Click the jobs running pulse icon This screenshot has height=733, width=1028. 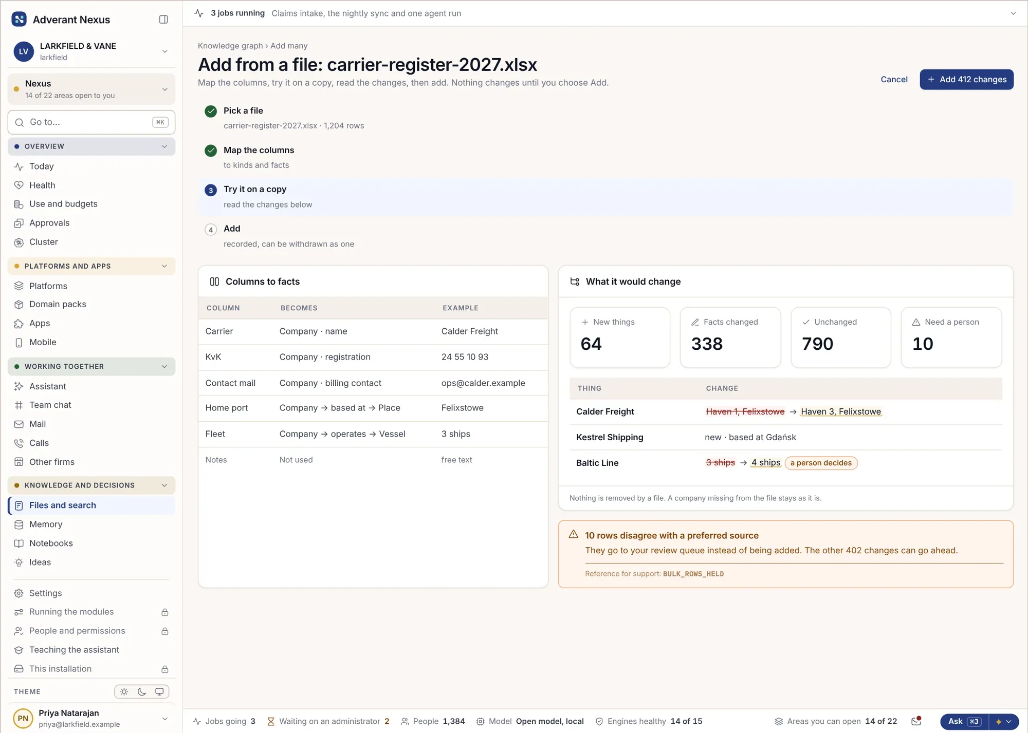199,13
